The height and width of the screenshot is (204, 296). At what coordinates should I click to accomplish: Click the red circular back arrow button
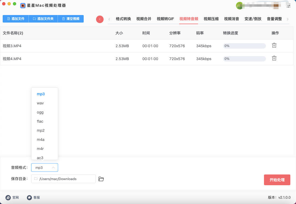[x=100, y=19]
